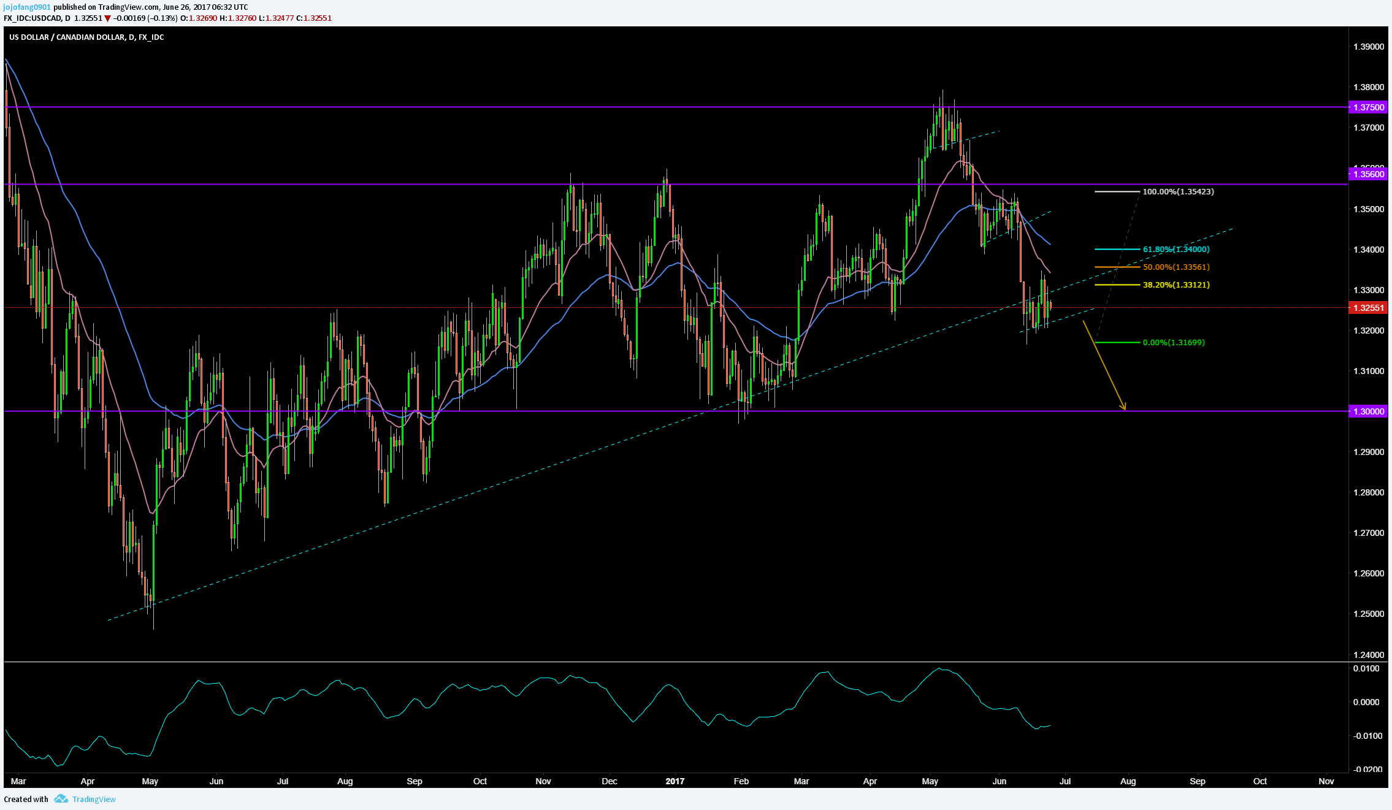1392x810 pixels.
Task: Open the TradingView text link
Action: click(x=94, y=799)
